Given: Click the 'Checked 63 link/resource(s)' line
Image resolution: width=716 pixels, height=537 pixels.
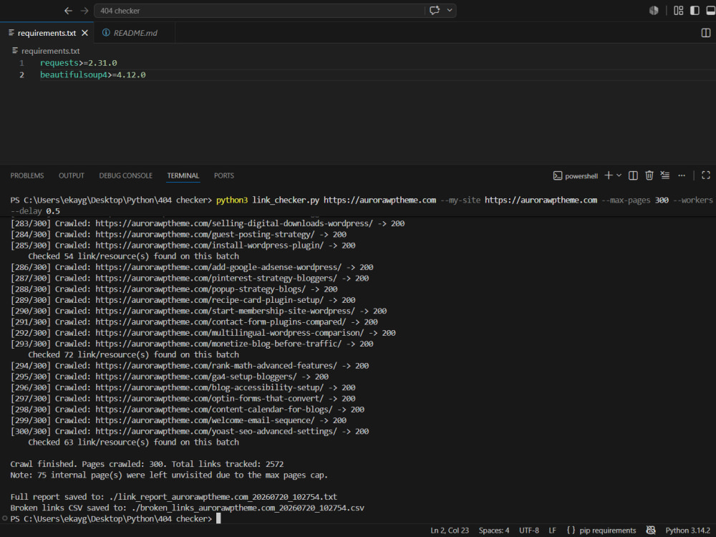Looking at the screenshot, I should 133,442.
